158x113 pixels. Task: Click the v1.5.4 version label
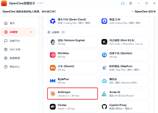pyautogui.click(x=40, y=3)
